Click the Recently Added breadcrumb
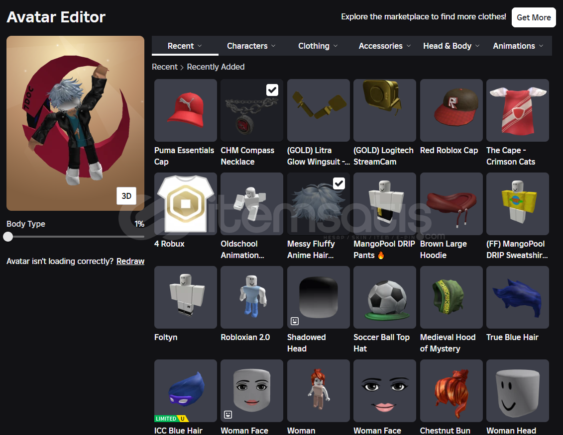Screen dimensions: 563x435 216,67
